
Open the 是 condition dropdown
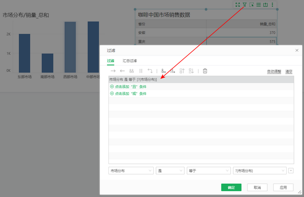(x=170, y=171)
